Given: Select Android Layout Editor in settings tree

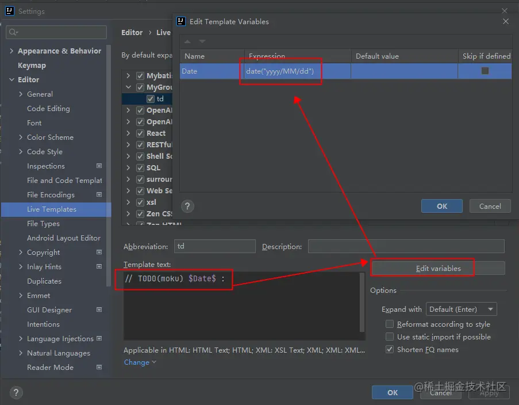Looking at the screenshot, I should pos(64,238).
